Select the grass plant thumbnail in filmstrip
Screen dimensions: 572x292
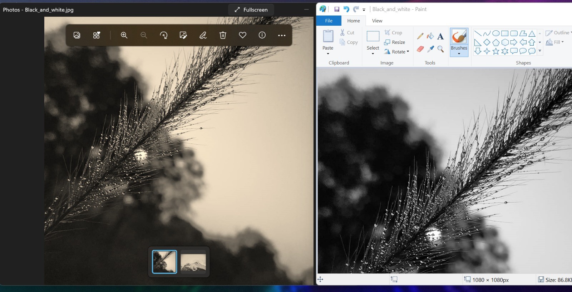pyautogui.click(x=164, y=262)
